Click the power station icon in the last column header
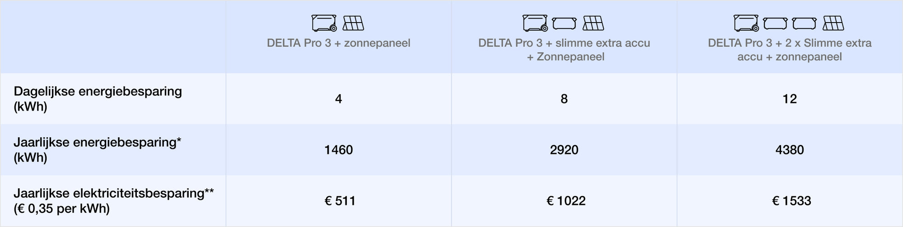 point(746,23)
